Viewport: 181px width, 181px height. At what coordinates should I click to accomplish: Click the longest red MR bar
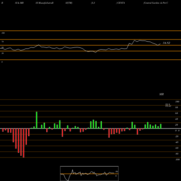click(24, 143)
